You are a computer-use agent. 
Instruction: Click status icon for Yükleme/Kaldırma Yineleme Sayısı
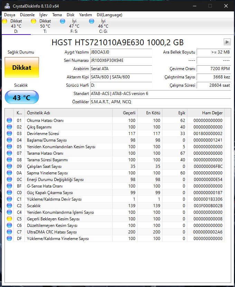(x=9, y=239)
